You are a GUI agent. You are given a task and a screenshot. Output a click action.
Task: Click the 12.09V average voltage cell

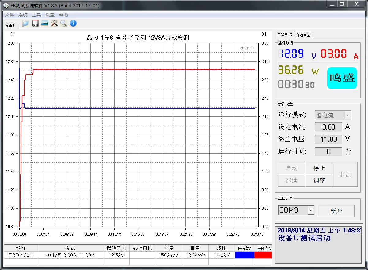point(222,255)
